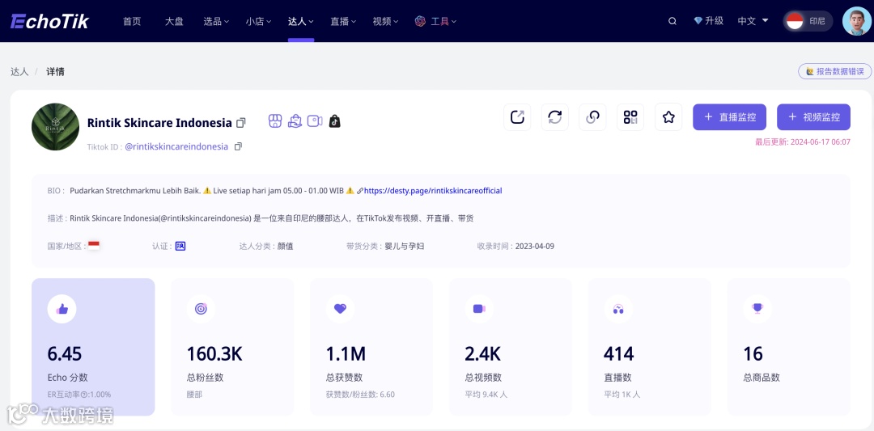This screenshot has height=431, width=874.
Task: Open the desty.page bio link
Action: tap(433, 191)
